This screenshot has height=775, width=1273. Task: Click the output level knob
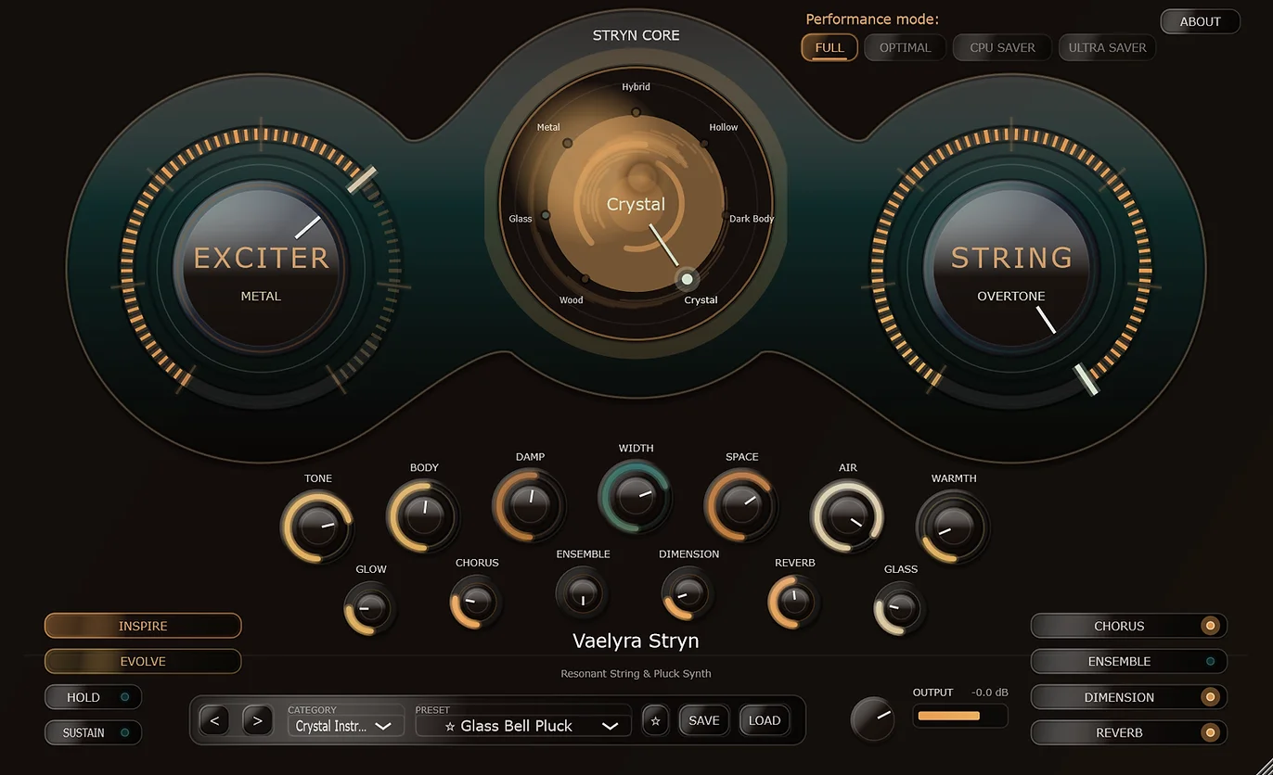coord(873,718)
